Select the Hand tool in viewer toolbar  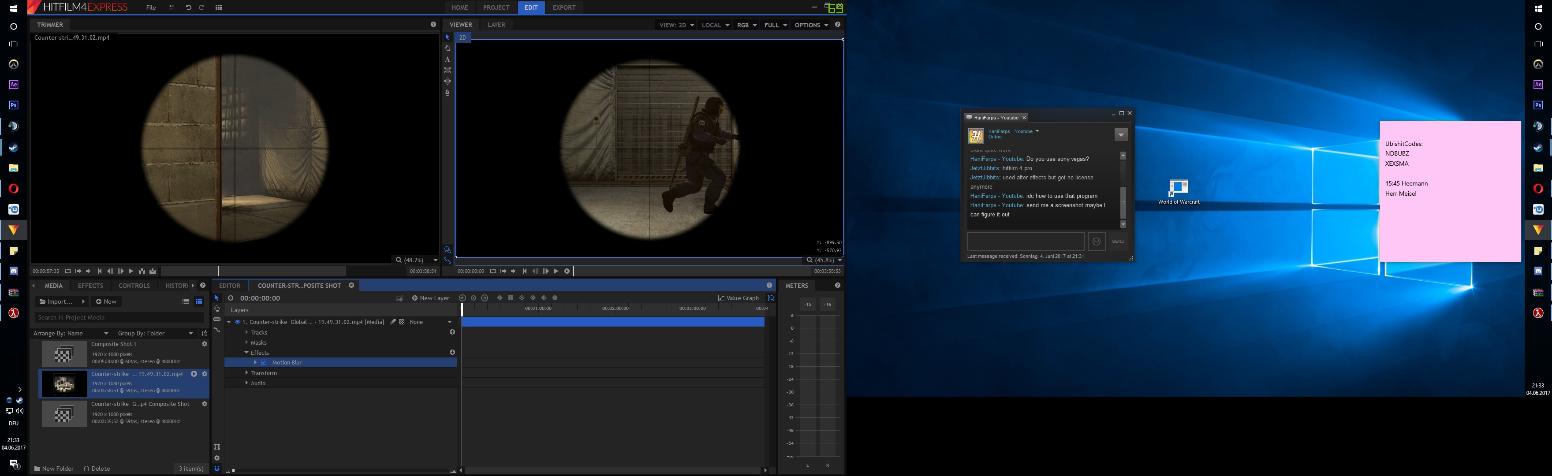tap(447, 48)
